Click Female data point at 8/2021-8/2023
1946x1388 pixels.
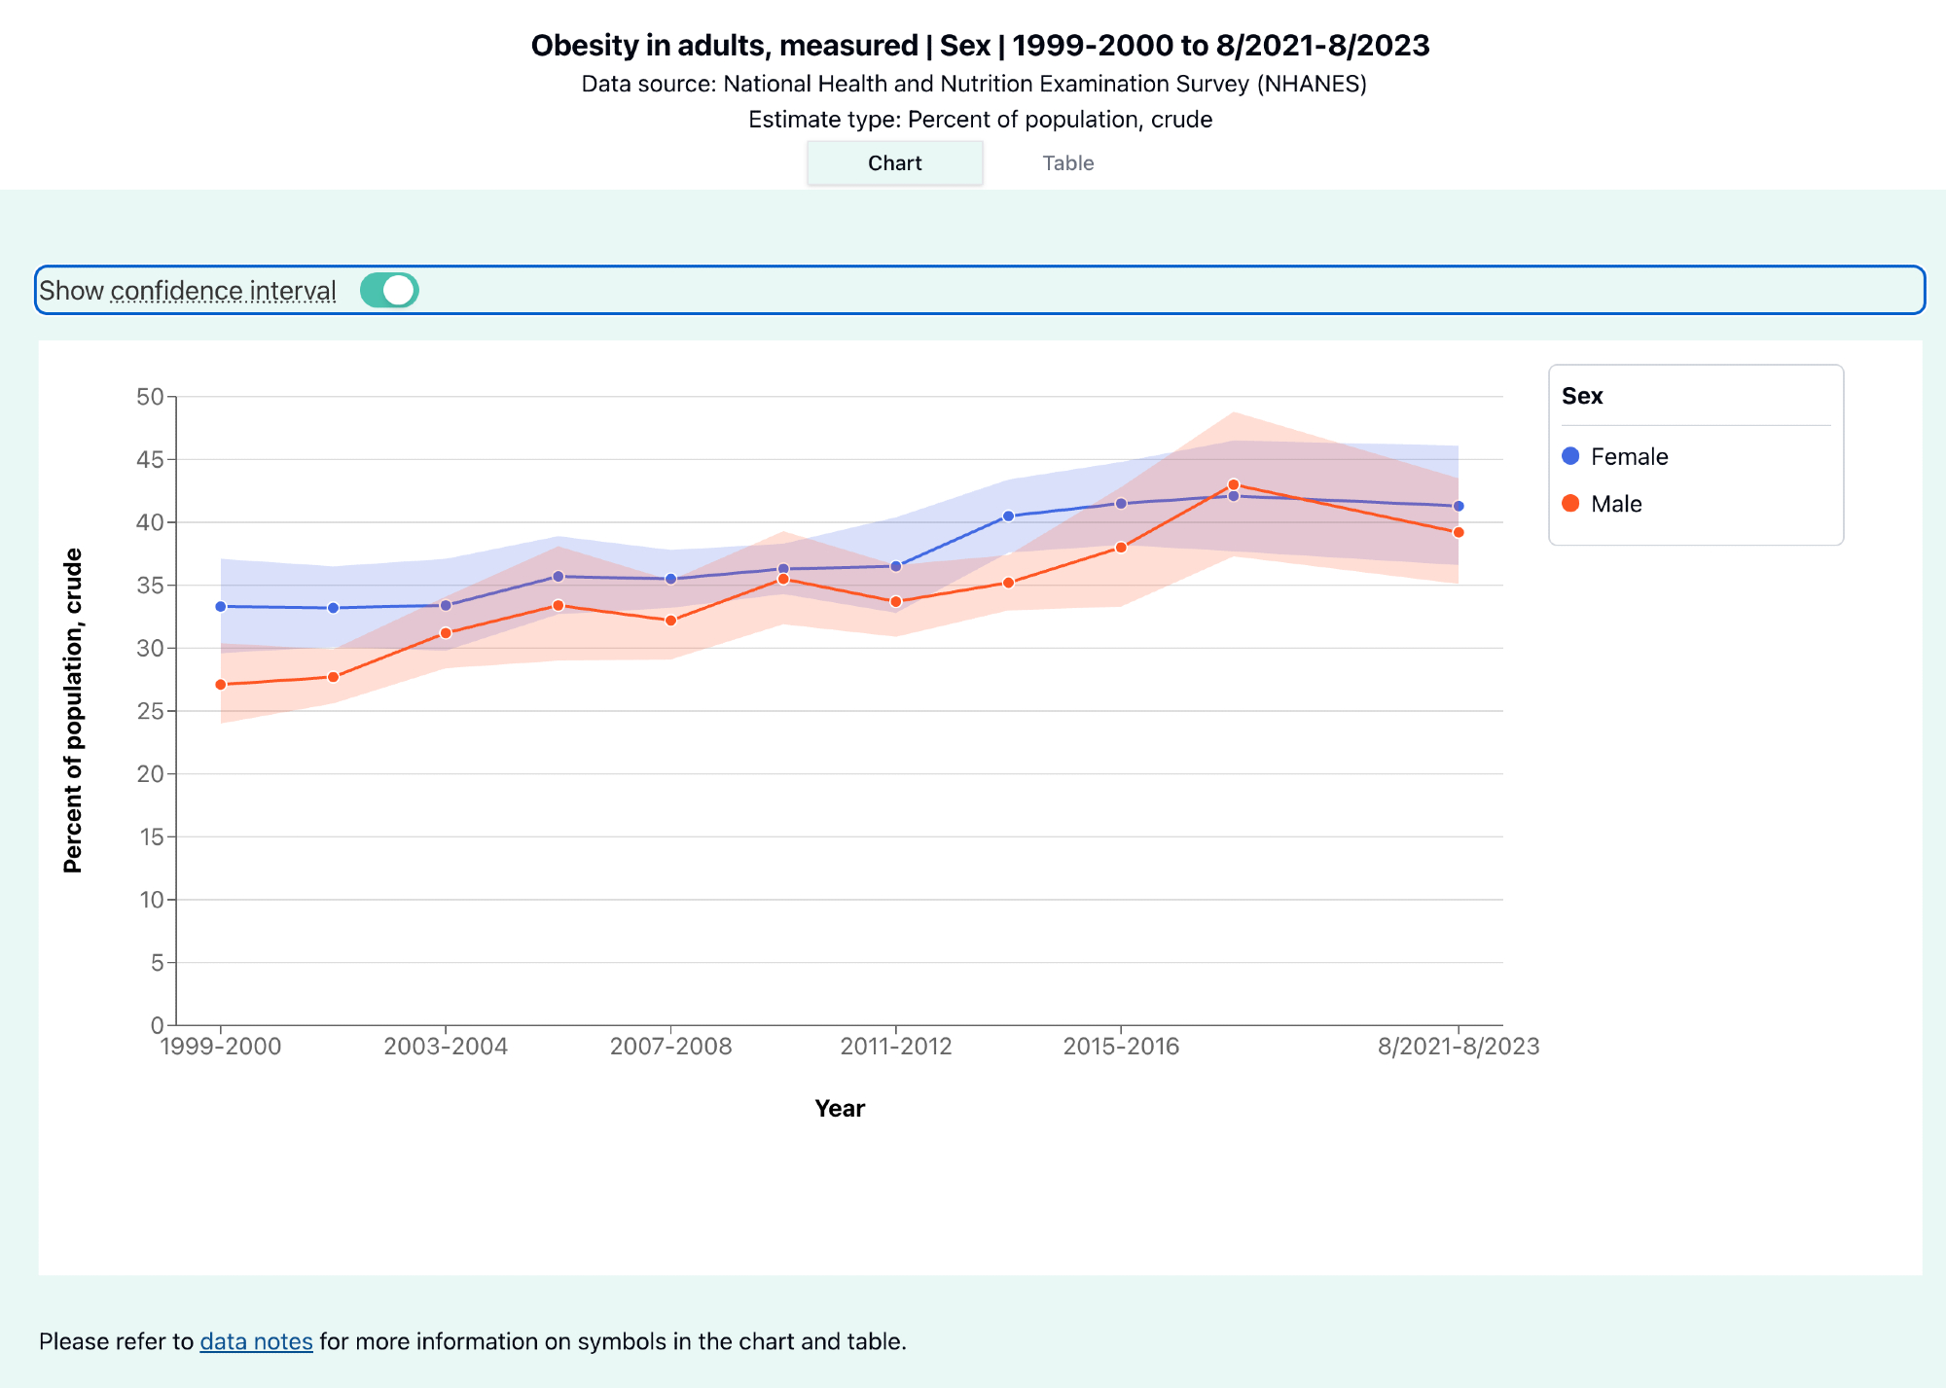pyautogui.click(x=1458, y=506)
